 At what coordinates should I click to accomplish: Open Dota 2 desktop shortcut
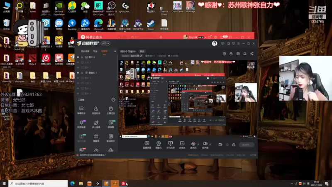click(33, 59)
